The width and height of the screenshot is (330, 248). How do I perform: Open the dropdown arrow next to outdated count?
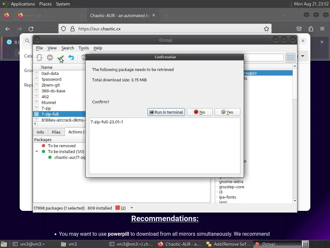132,208
